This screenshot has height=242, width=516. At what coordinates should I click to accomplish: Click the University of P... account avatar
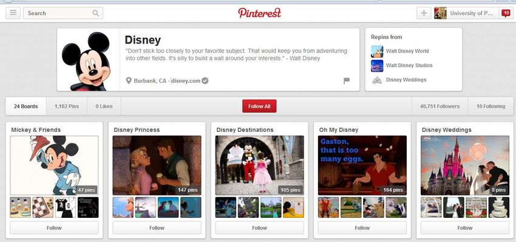pos(440,13)
